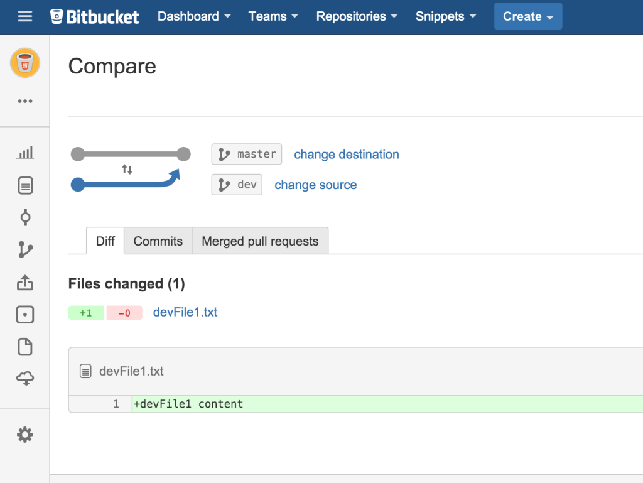Click the change source link
The image size is (643, 483).
click(316, 185)
